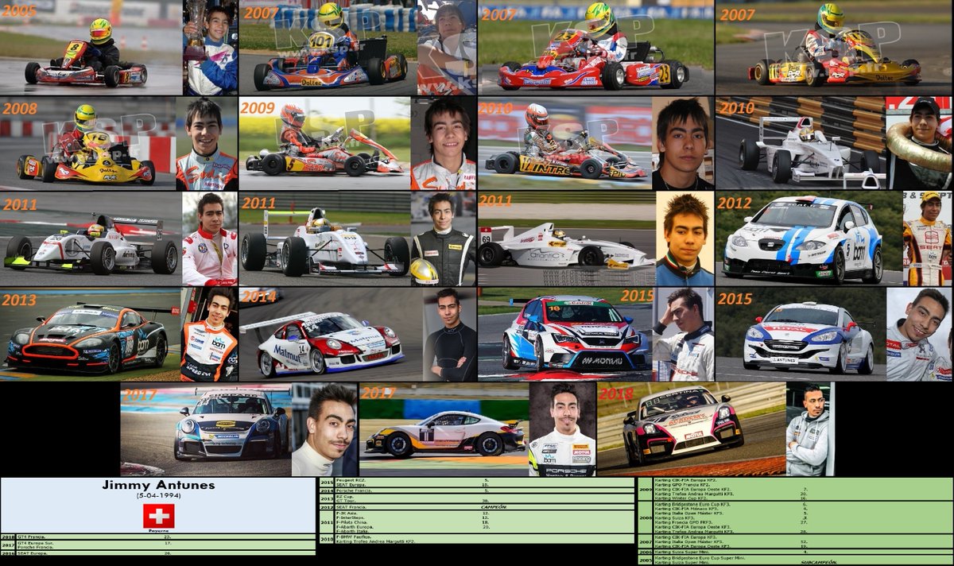Select the trophy in the first 2005 photo
Image resolution: width=954 pixels, height=566 pixels.
coord(196,22)
